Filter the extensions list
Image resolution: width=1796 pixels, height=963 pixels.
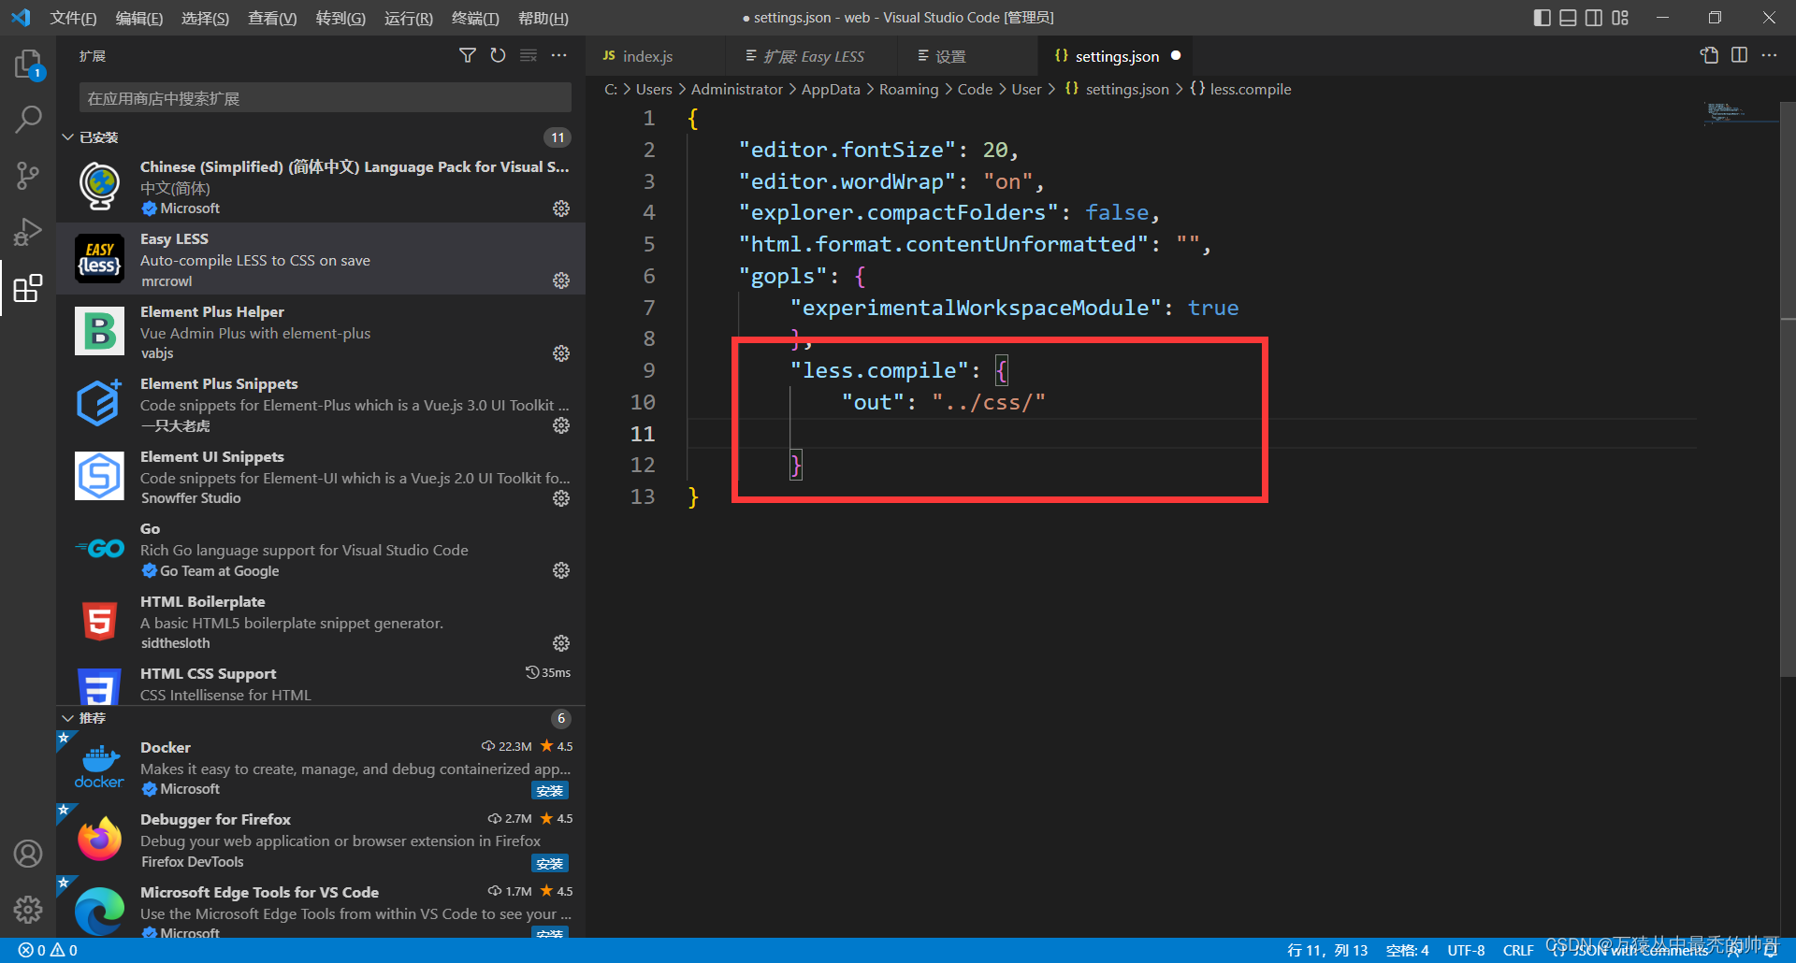[468, 55]
